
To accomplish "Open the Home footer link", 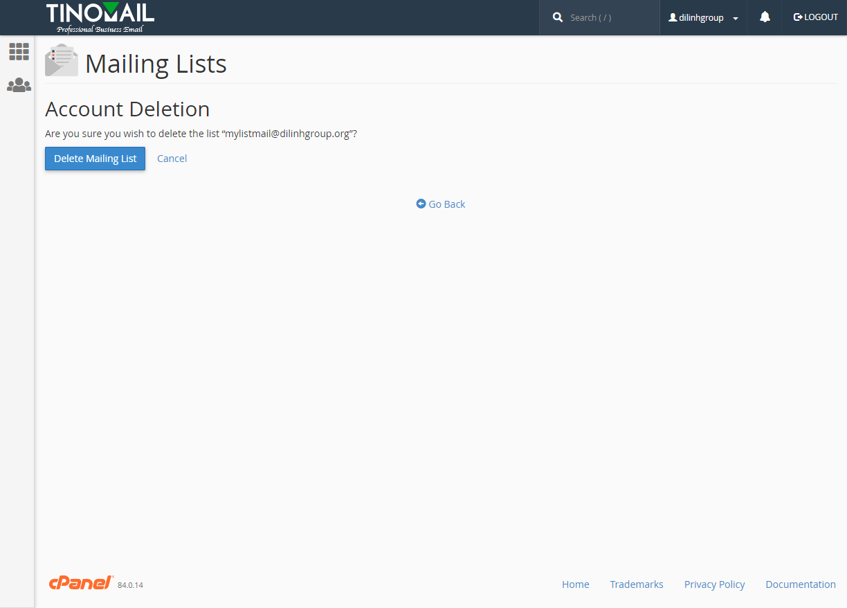I will 576,584.
